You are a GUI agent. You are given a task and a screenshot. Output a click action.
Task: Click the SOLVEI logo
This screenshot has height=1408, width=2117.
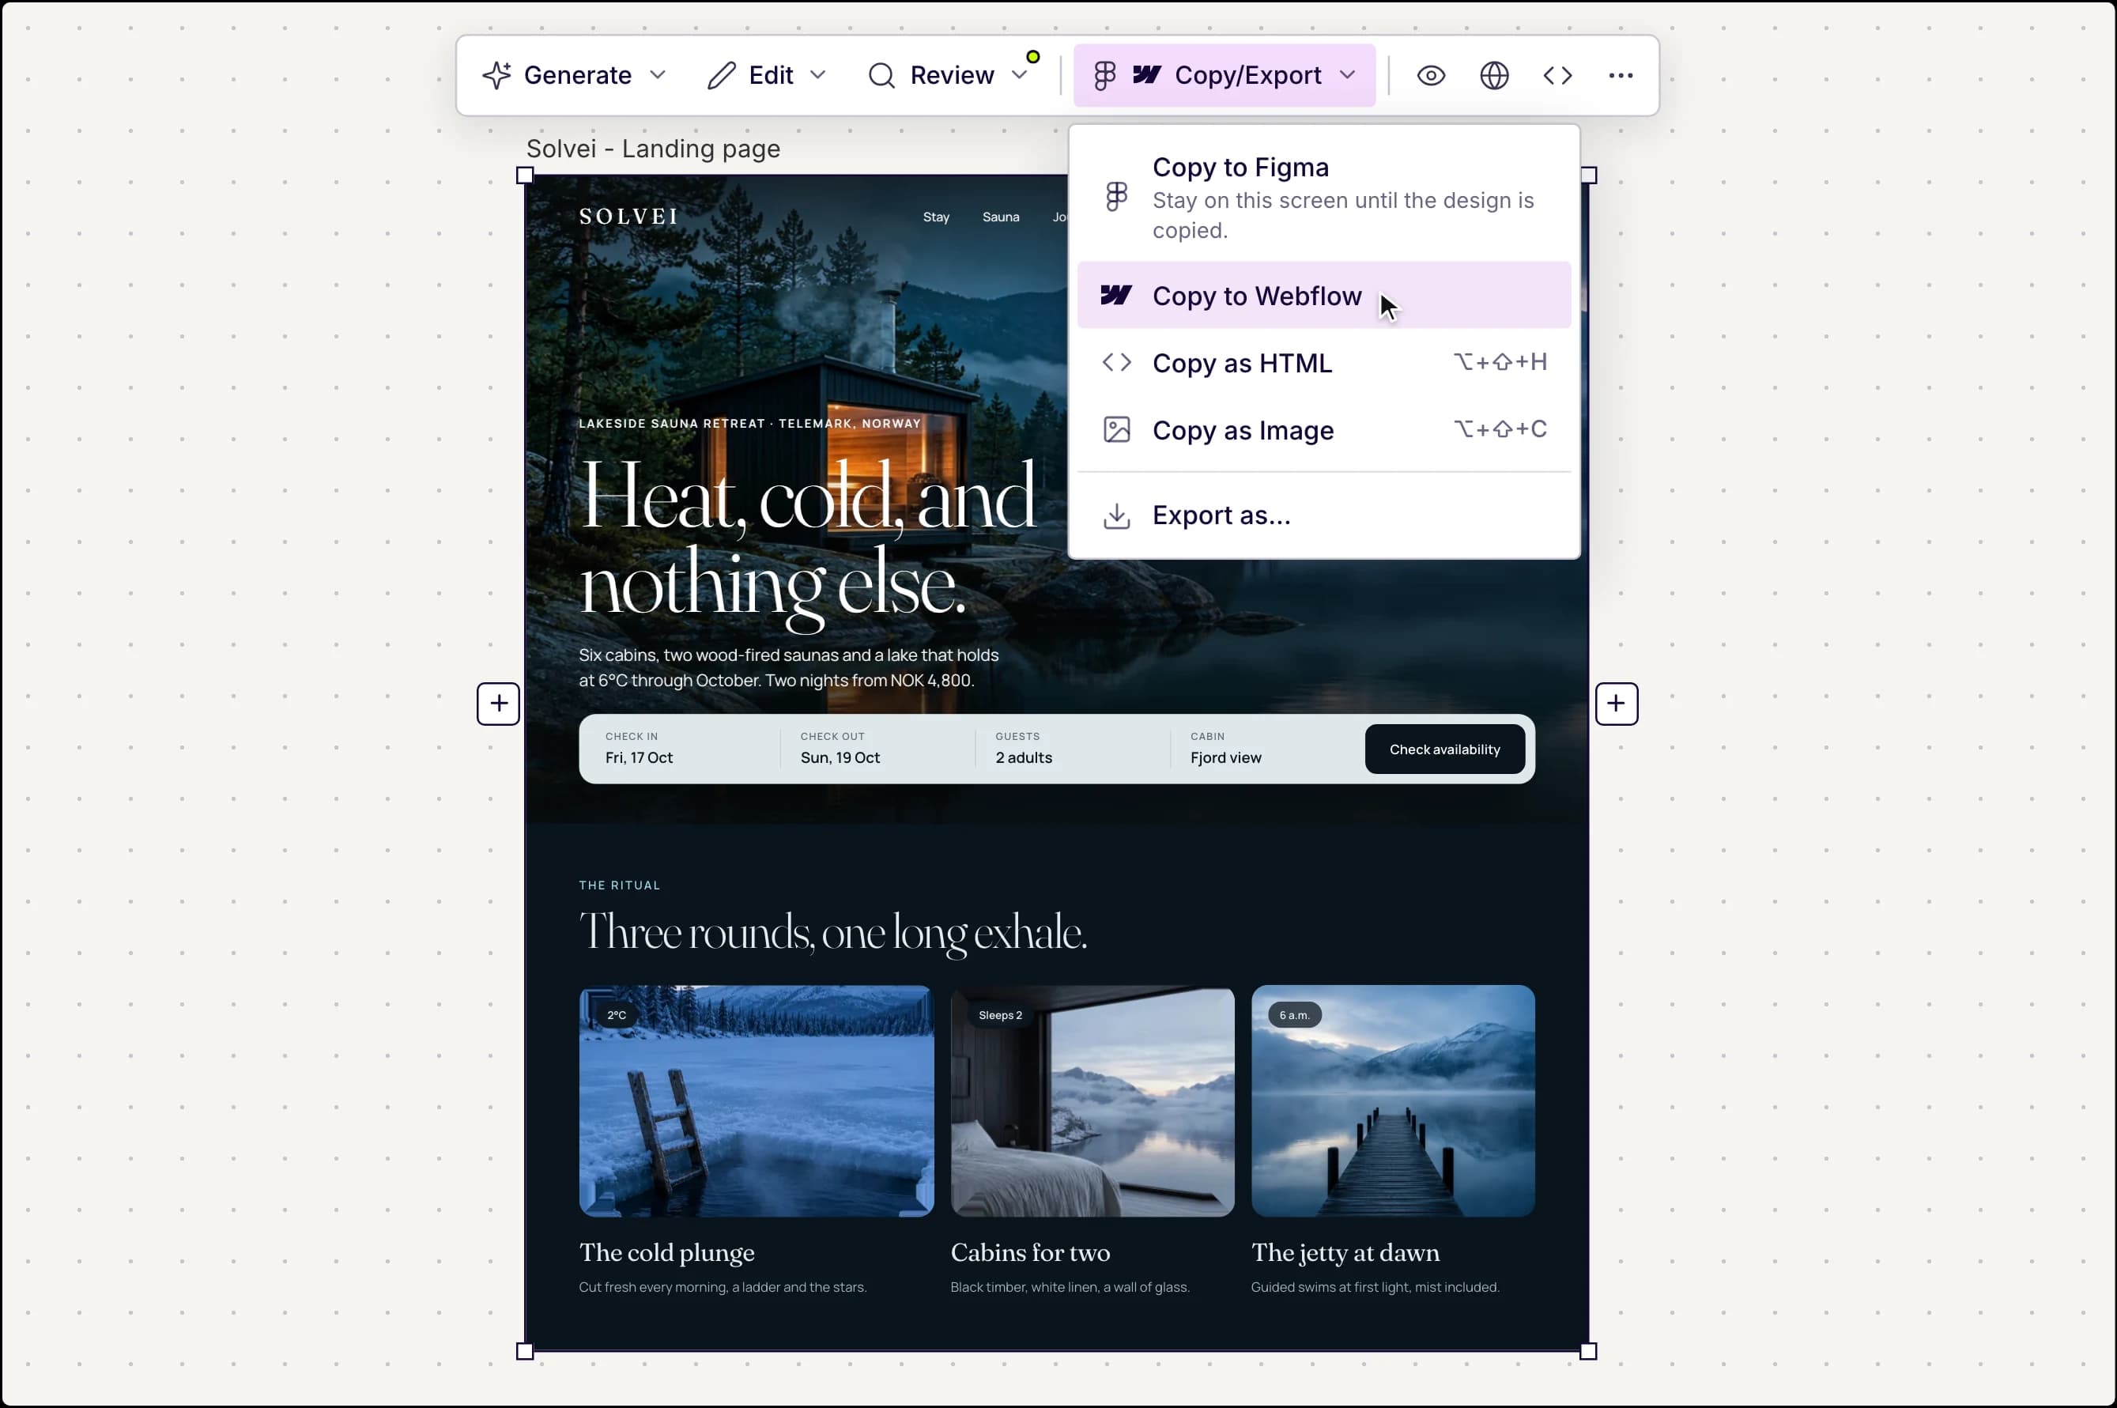pos(628,217)
